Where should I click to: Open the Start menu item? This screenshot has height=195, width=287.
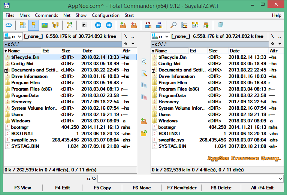pyautogui.click(x=129, y=15)
